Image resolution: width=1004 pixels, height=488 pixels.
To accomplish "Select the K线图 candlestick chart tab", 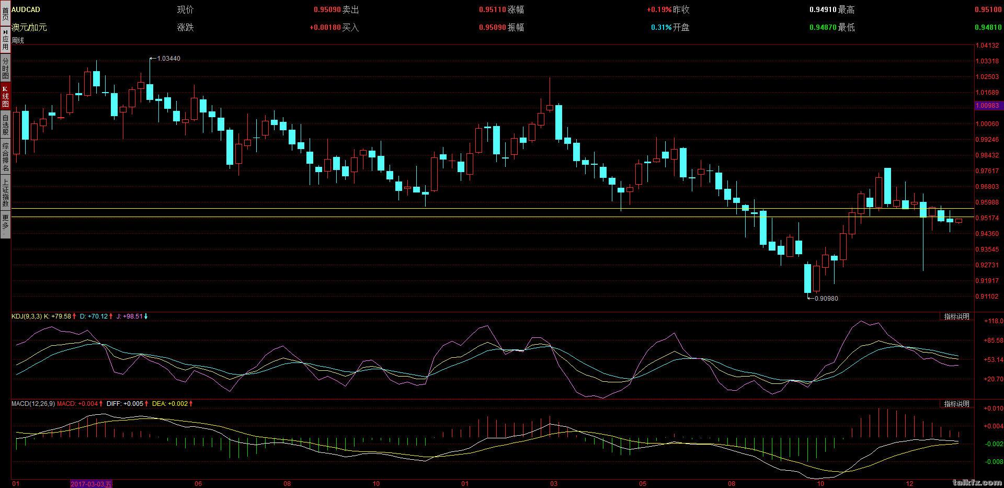I will point(5,97).
